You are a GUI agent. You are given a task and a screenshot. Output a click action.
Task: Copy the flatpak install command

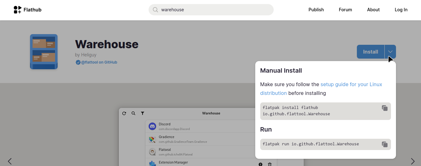tap(384, 108)
